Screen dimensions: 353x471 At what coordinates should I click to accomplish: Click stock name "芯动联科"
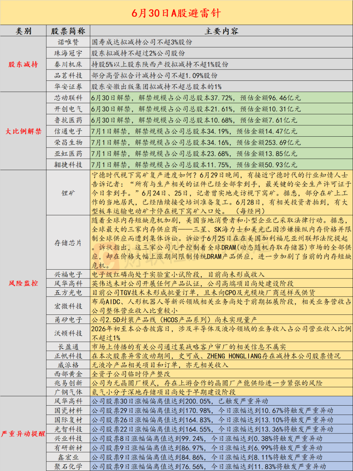coord(68,98)
